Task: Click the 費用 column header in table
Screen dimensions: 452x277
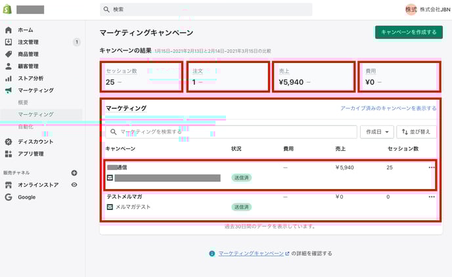Action: (x=288, y=149)
